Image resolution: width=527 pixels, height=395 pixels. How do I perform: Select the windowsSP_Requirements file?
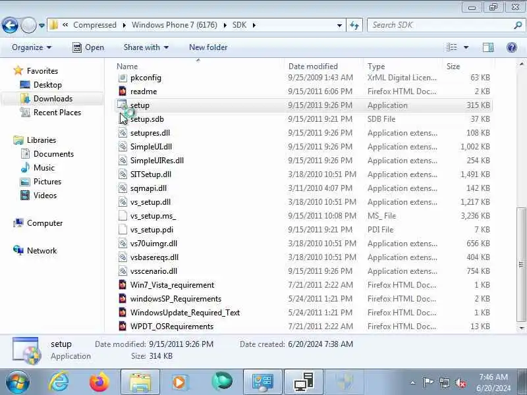(176, 299)
